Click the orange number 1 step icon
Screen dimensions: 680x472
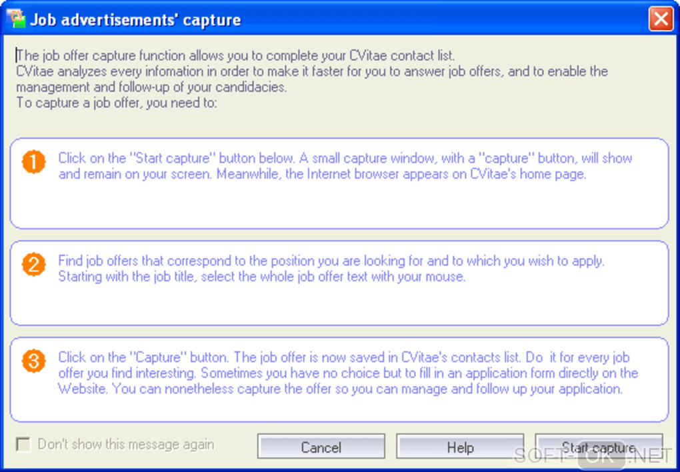coord(33,162)
